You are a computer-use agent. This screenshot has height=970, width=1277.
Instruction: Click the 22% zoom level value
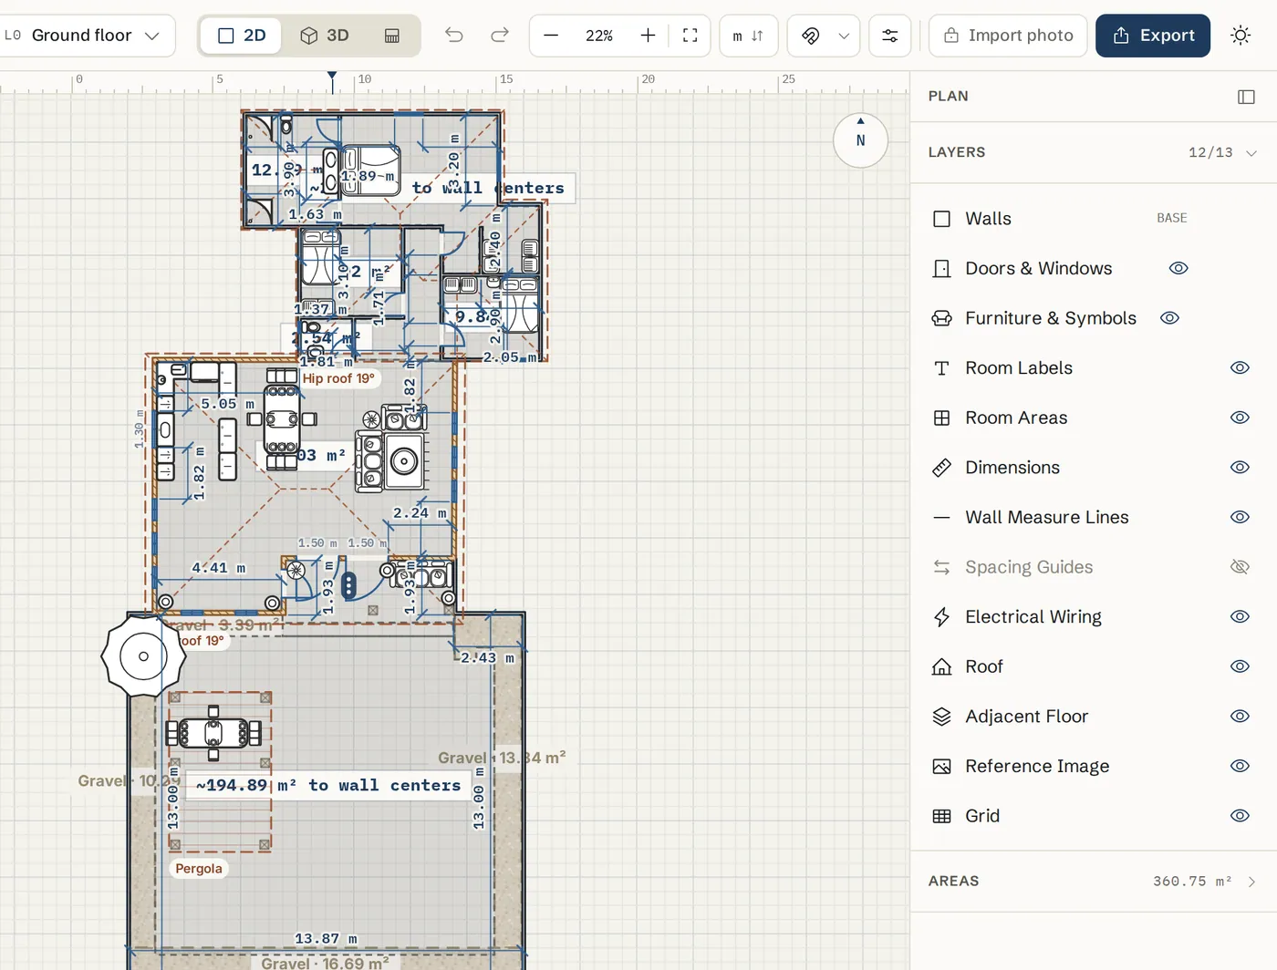[x=599, y=36]
